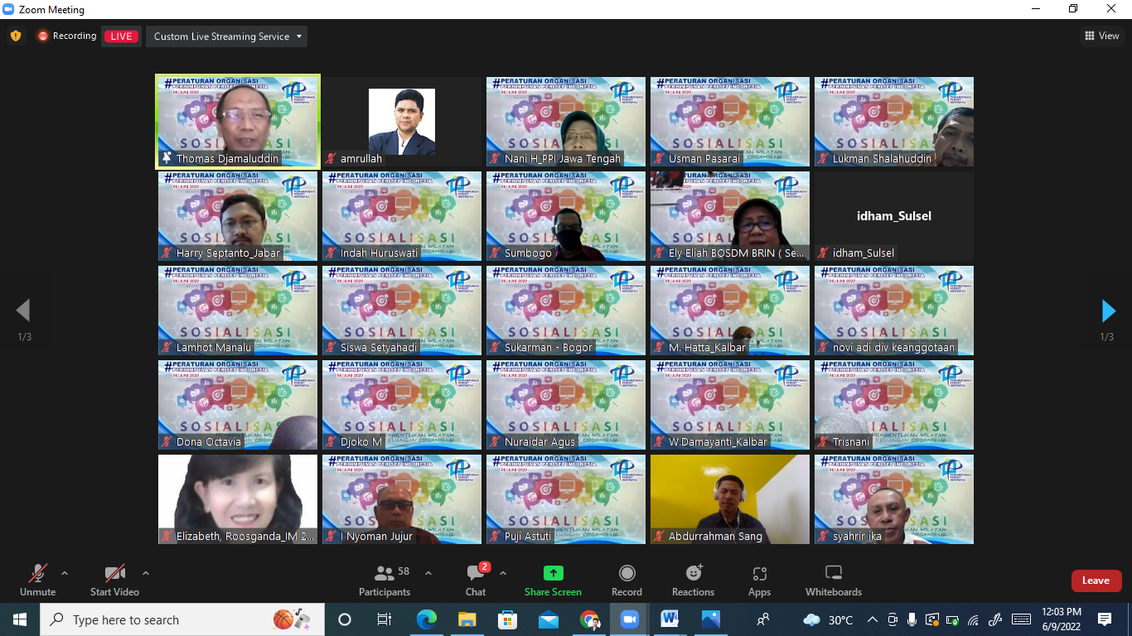Go to next gallery page arrow
The width and height of the screenshot is (1132, 636).
click(x=1108, y=311)
